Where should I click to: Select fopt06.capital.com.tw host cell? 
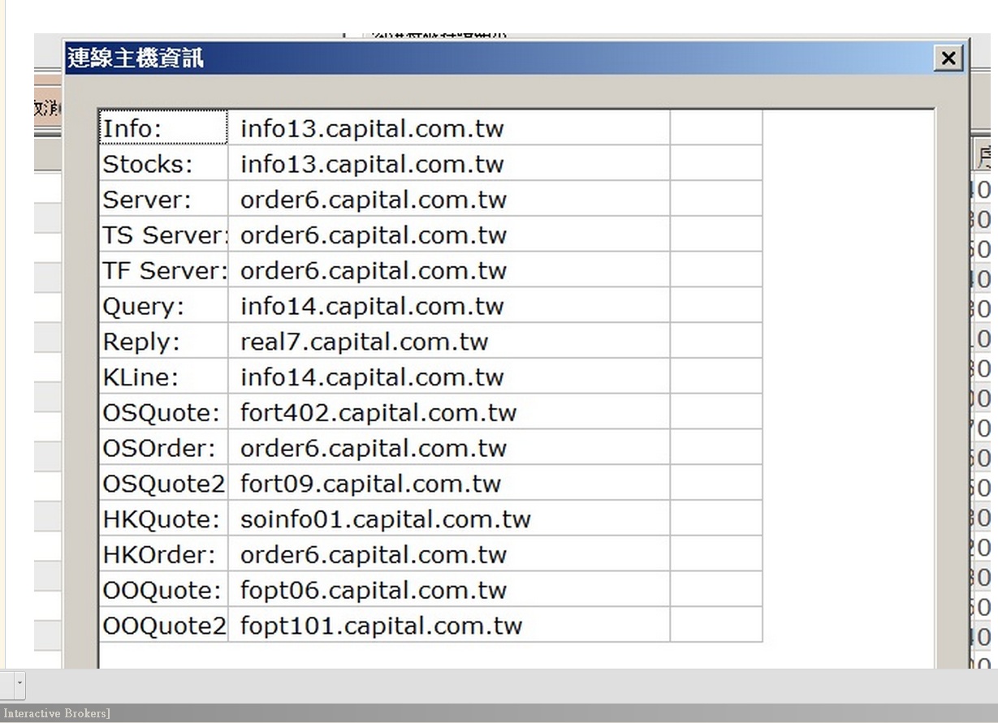[449, 590]
